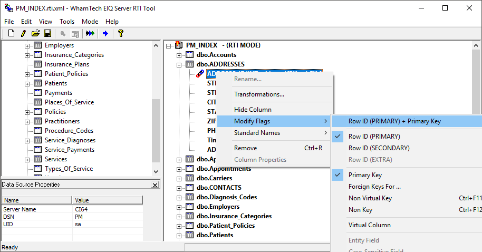Screen dimensions: 482x252
Task: Open the Help menu
Action: coord(112,22)
